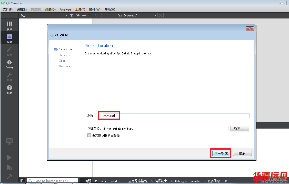Open the Analyze menu
The height and width of the screenshot is (184, 289).
click(x=65, y=9)
